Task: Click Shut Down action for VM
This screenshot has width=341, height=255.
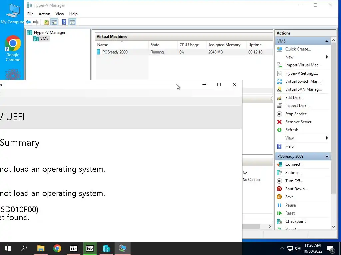Action: point(296,189)
